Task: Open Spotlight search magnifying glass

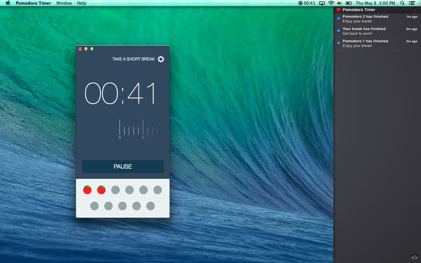Action: tap(403, 3)
